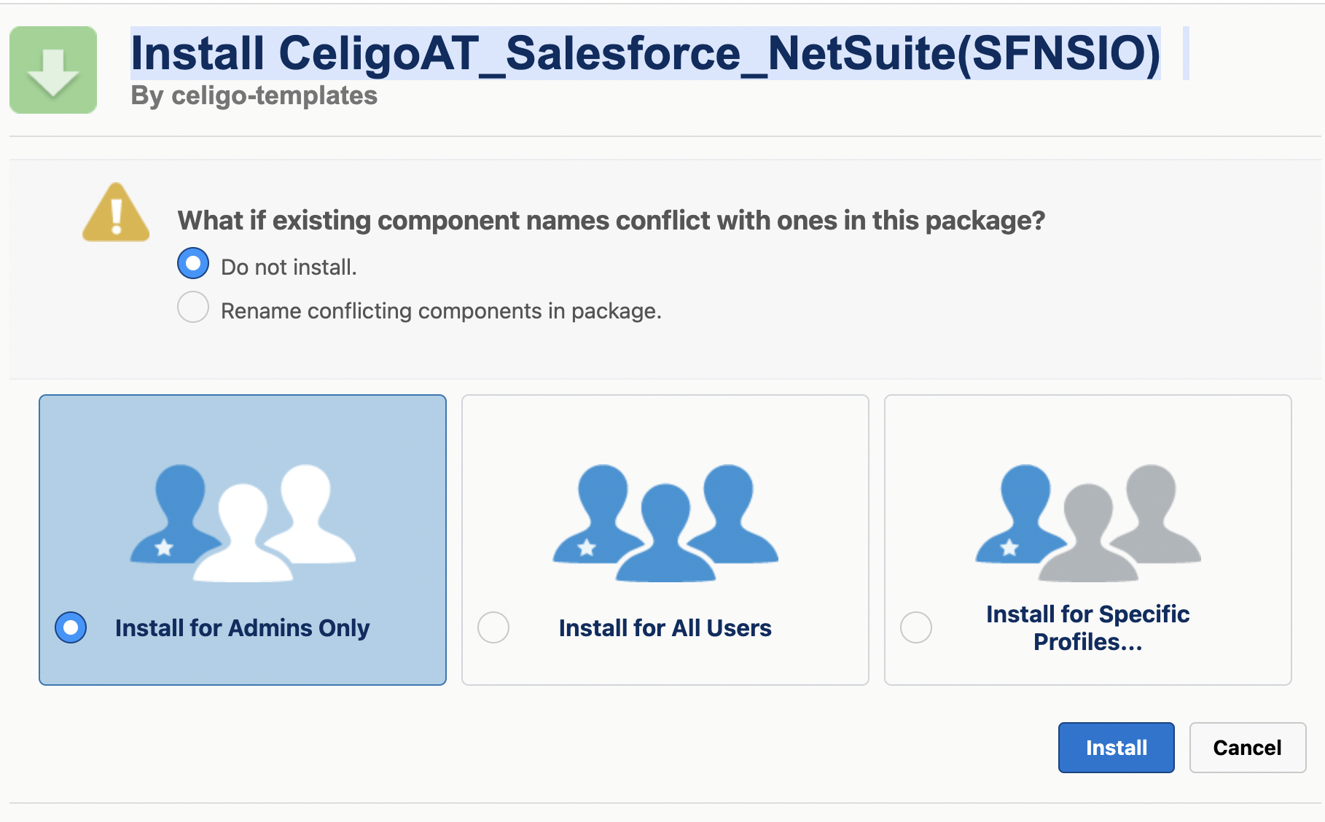
Task: Click the All Users people group icon
Action: coord(665,522)
